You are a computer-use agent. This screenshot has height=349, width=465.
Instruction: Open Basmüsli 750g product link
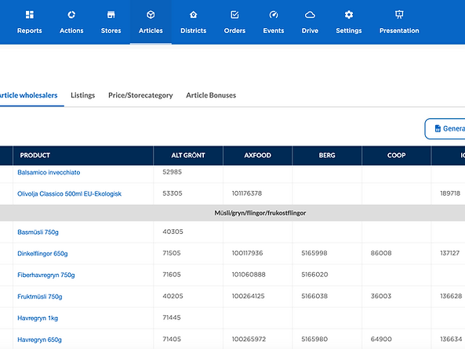pos(38,232)
